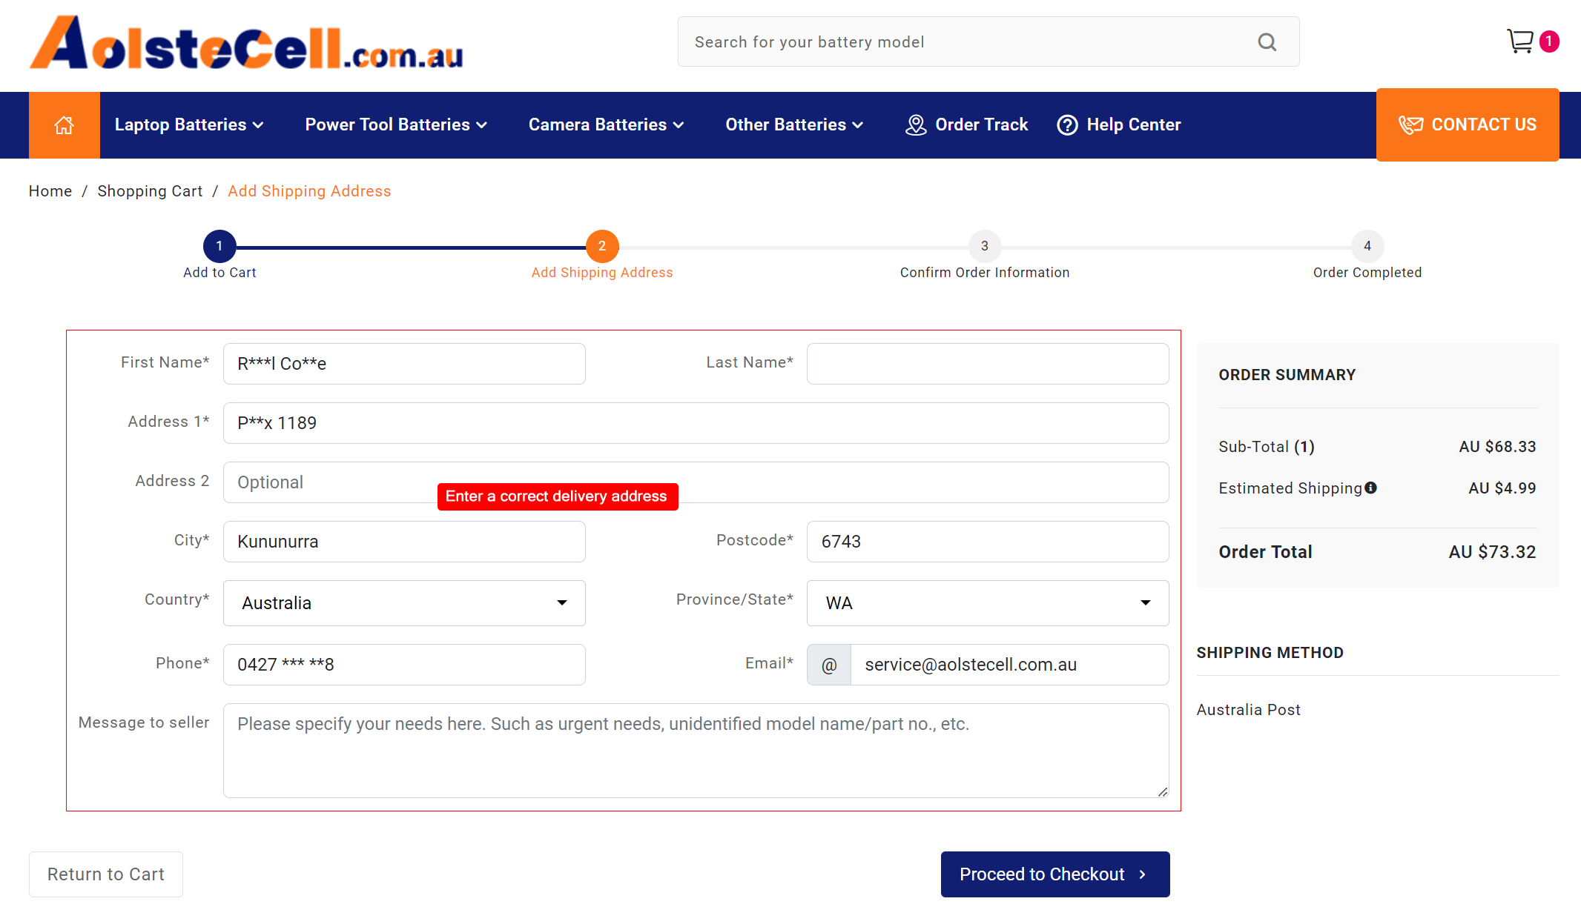Click the City field with Kununurra
Image resolution: width=1581 pixels, height=907 pixels.
(404, 542)
